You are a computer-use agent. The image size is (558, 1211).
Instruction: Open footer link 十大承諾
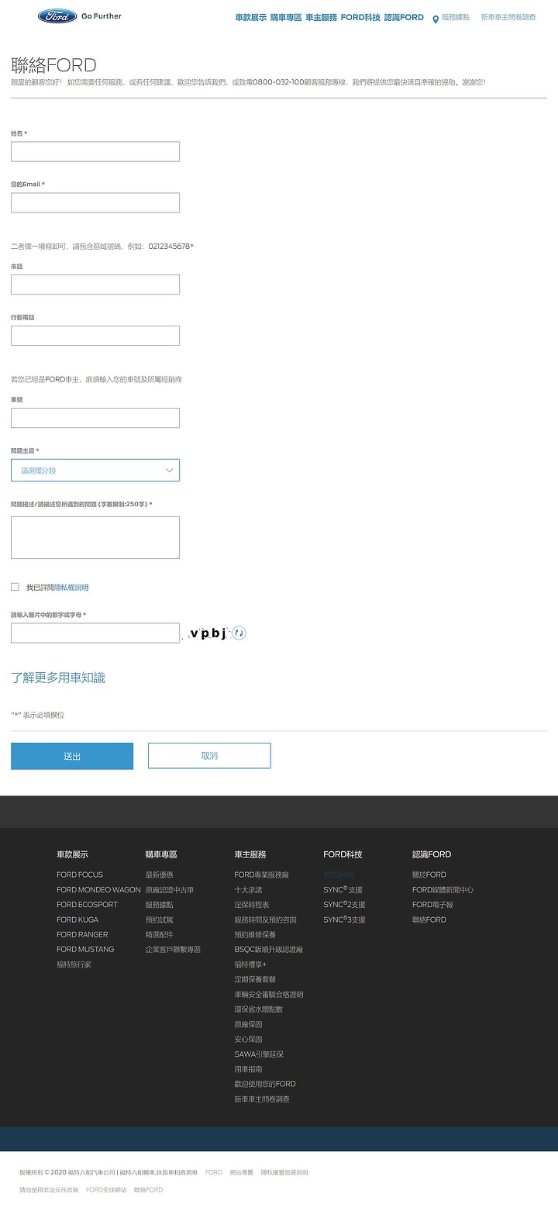(x=249, y=890)
